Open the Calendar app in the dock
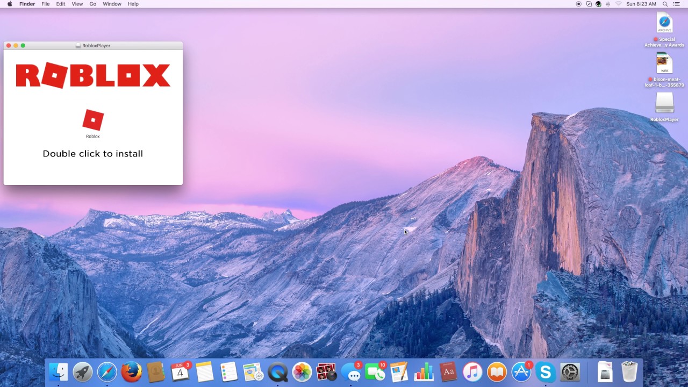Screen dimensions: 688x387 point(180,372)
